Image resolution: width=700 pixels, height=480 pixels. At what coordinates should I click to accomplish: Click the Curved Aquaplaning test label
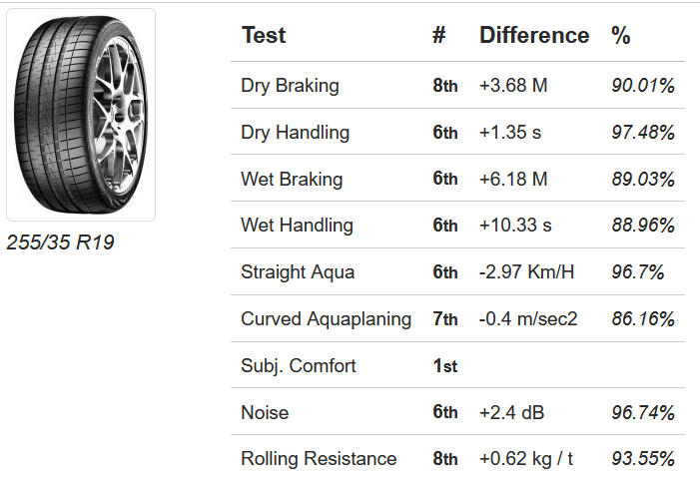click(326, 319)
